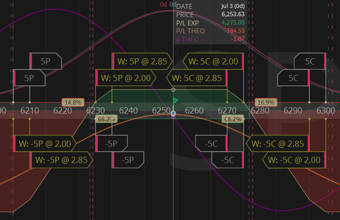Select the W: -5P @ 2.00 order tag
The width and height of the screenshot is (340, 220).
coord(45,144)
